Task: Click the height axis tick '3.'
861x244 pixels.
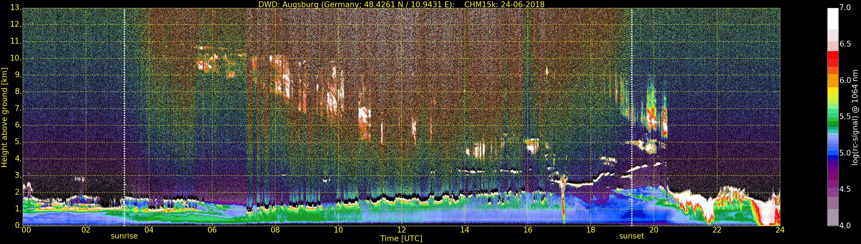Action: tap(18, 175)
